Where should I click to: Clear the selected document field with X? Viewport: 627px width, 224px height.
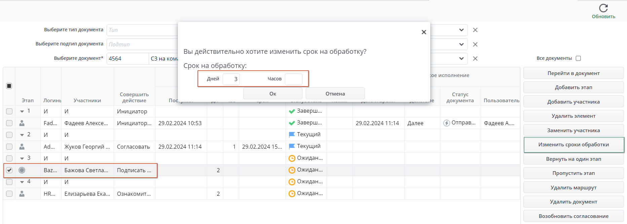(x=475, y=59)
